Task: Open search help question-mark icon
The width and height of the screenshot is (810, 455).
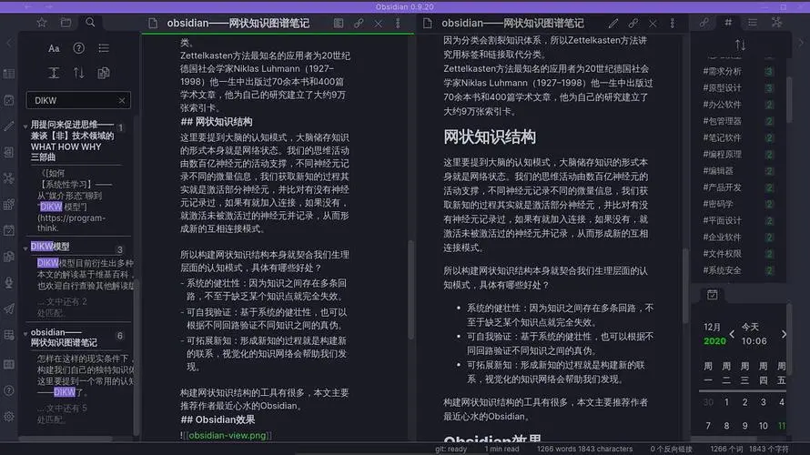Action: 78,48
